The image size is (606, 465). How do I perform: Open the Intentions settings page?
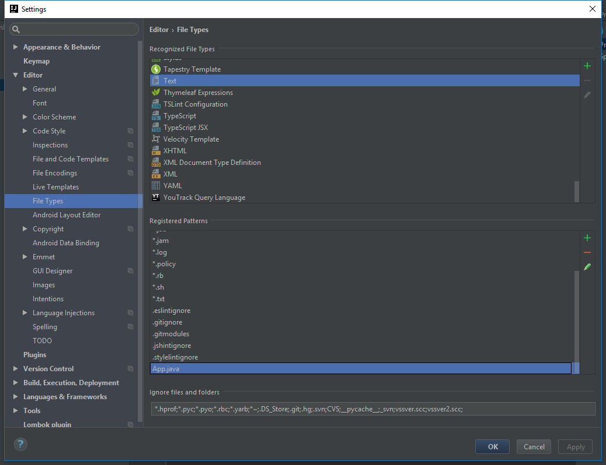coord(48,299)
